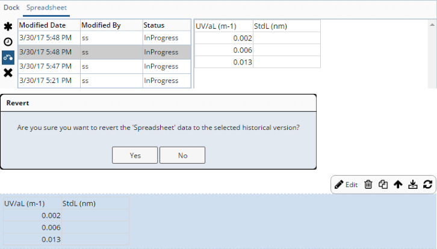437x249 pixels.
Task: Switch to the Dock tab
Action: [11, 8]
